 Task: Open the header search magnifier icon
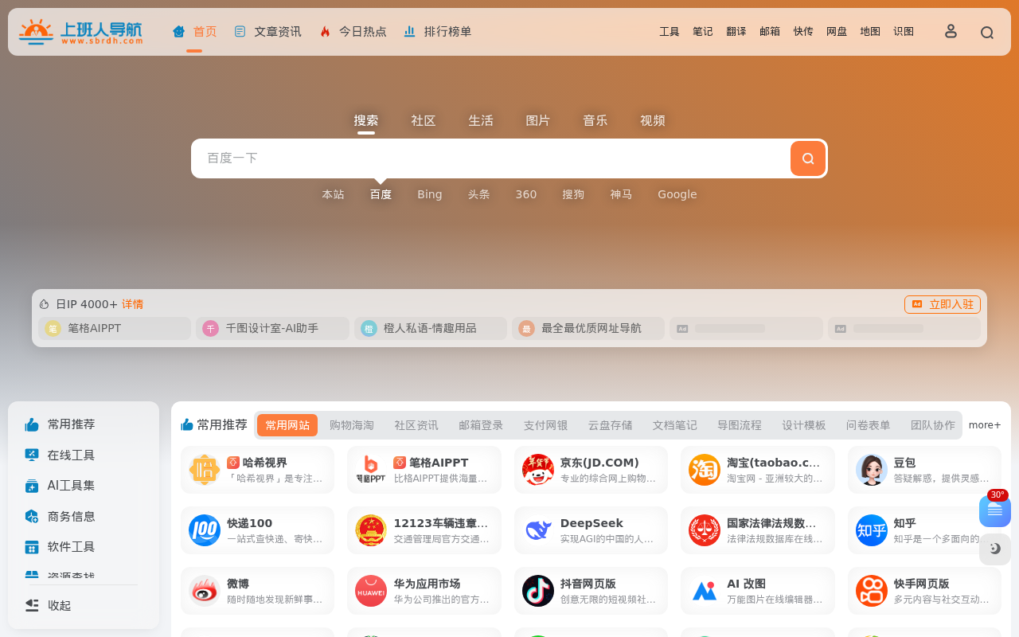[987, 33]
